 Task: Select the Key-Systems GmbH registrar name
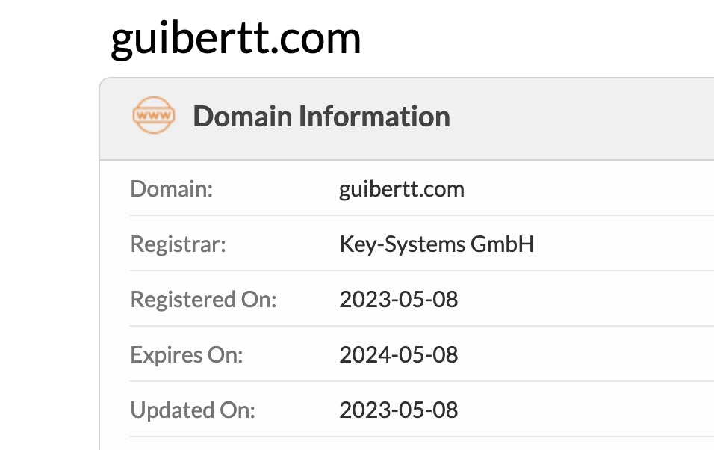tap(437, 244)
